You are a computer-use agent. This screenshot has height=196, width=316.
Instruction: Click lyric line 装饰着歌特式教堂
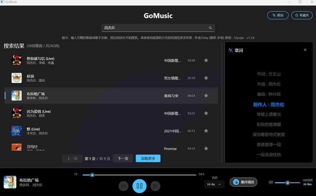point(269,134)
